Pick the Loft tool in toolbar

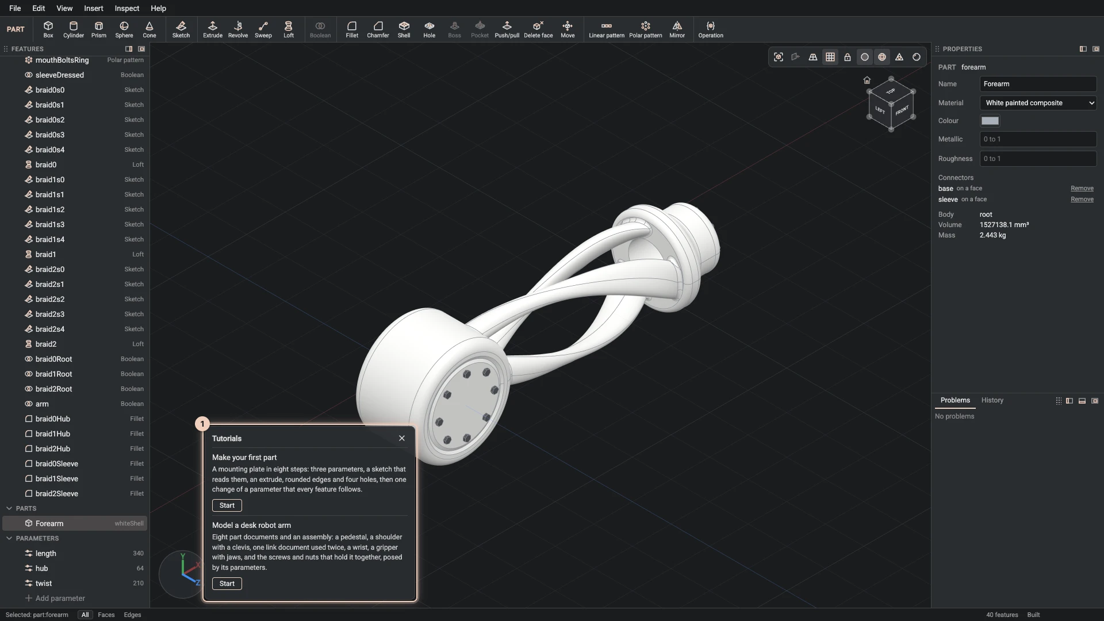(288, 29)
